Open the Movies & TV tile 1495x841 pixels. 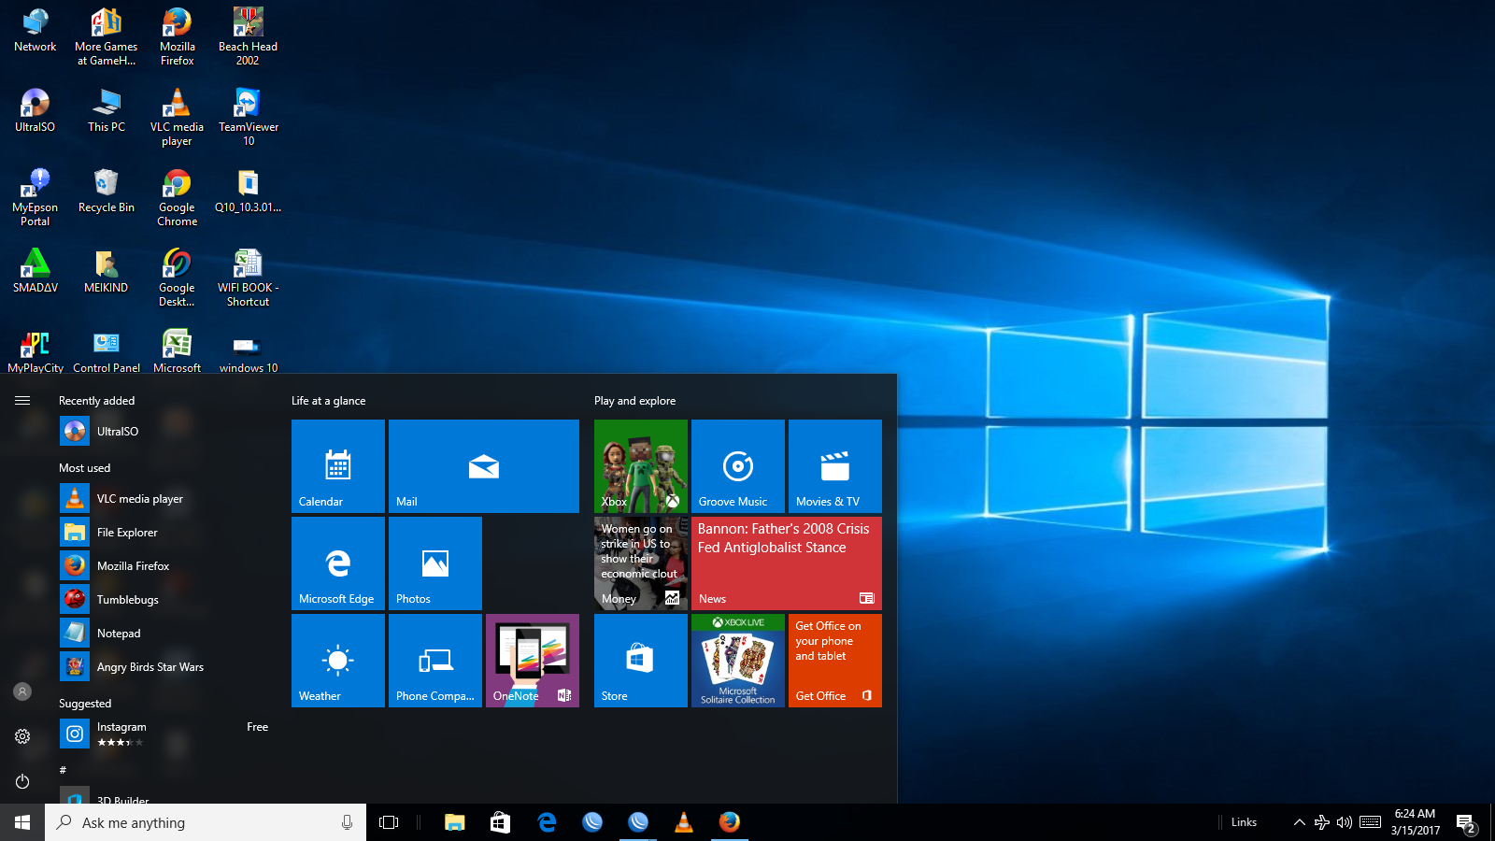coord(835,466)
